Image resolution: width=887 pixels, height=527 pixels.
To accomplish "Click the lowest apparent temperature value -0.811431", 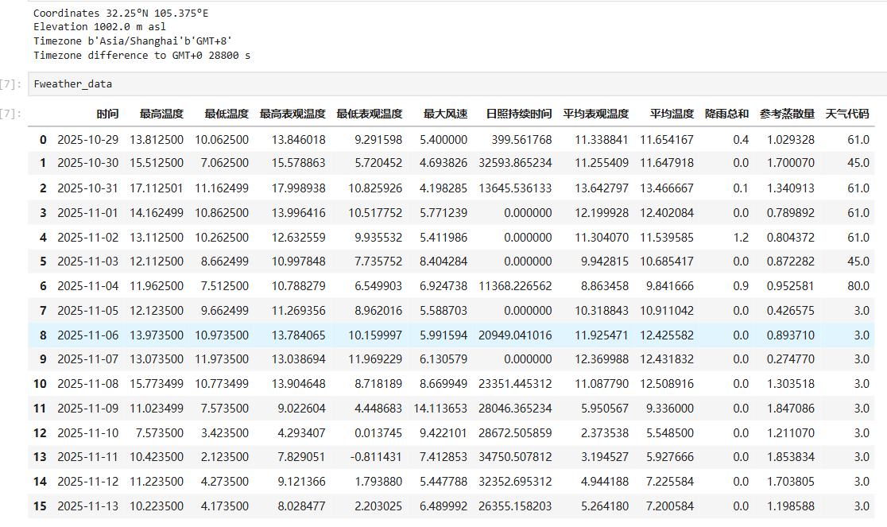I will (x=377, y=457).
